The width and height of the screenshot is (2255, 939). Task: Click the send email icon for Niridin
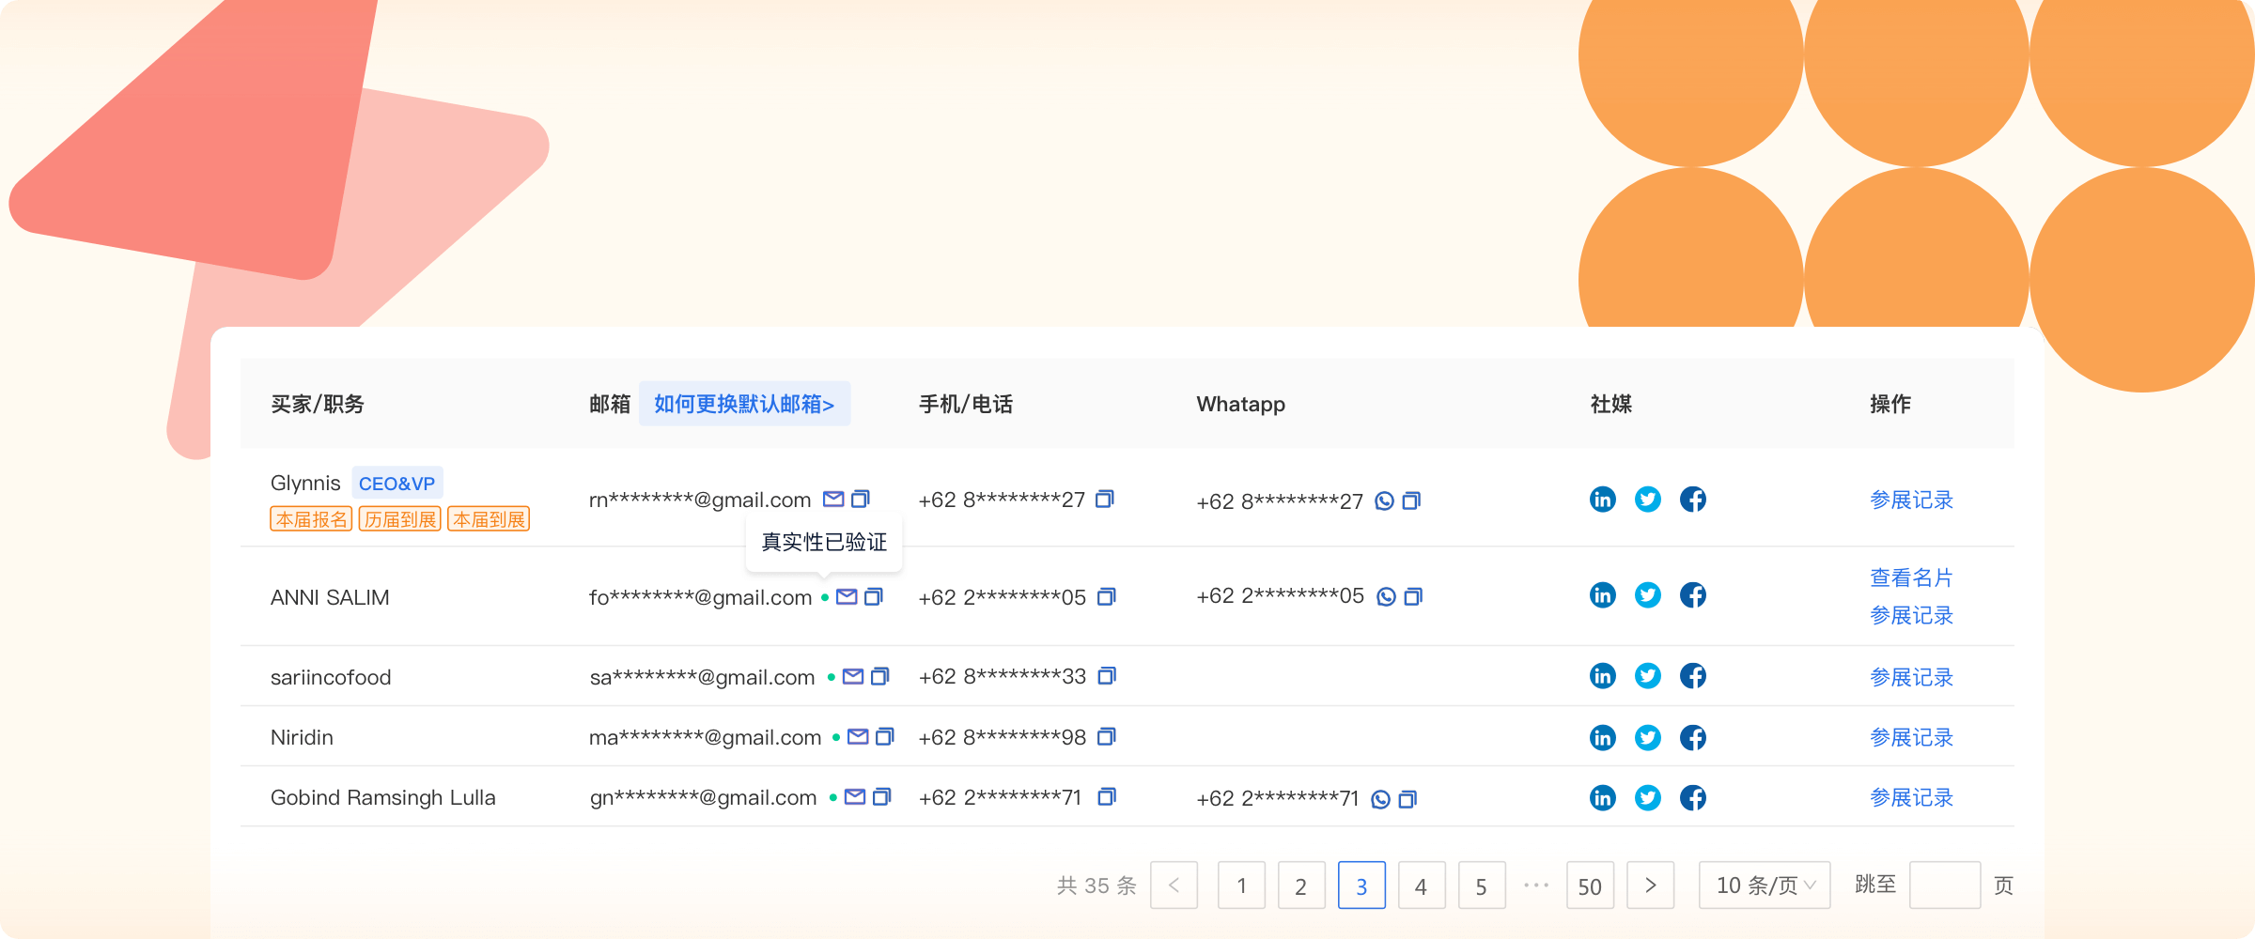[857, 737]
